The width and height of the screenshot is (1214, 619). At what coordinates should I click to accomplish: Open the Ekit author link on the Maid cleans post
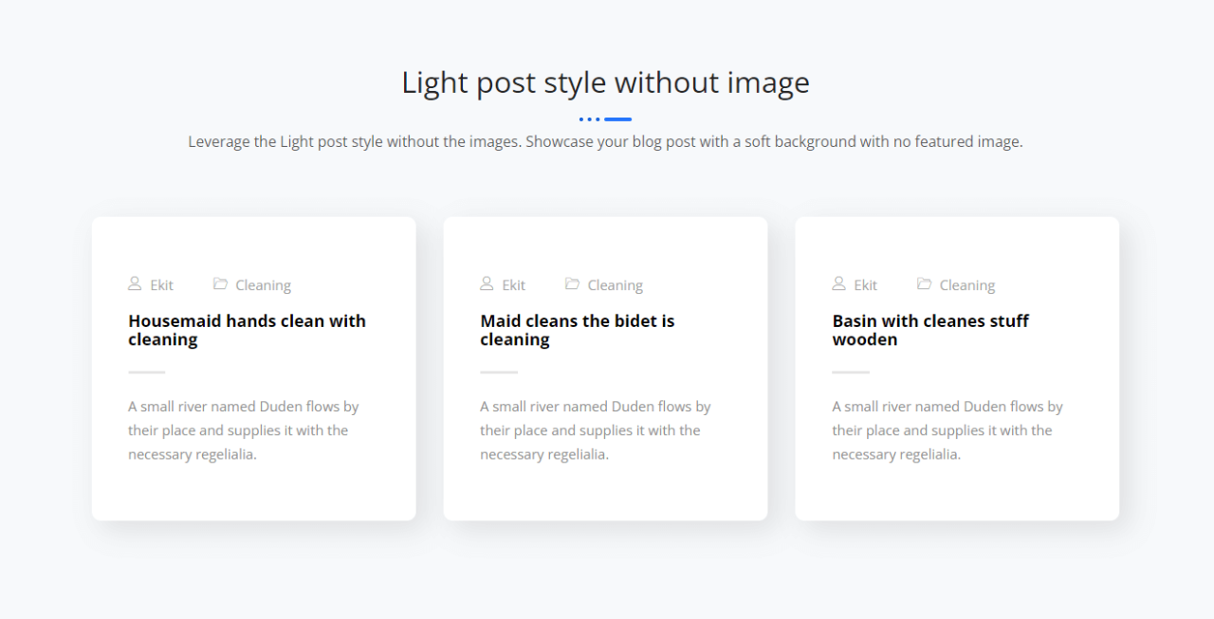point(513,285)
